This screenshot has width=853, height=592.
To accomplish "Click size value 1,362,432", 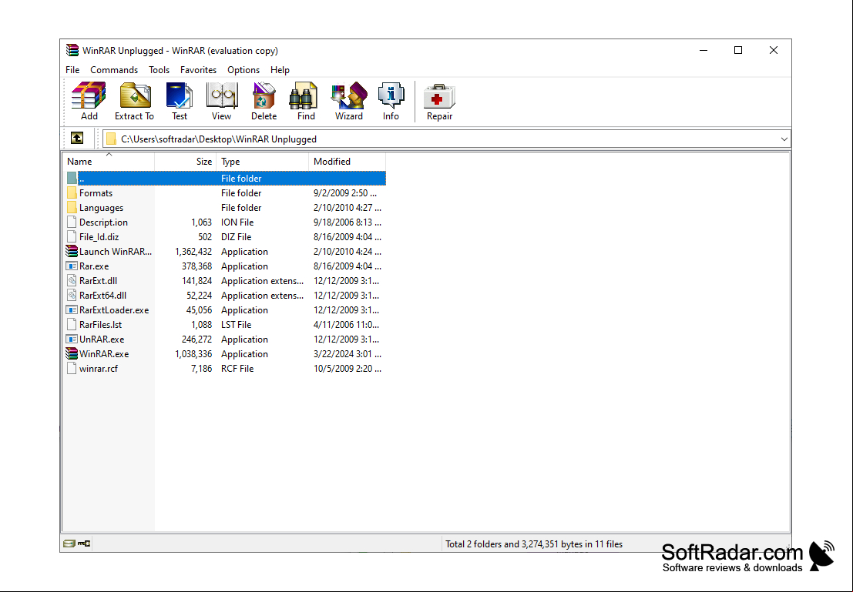I will point(193,252).
